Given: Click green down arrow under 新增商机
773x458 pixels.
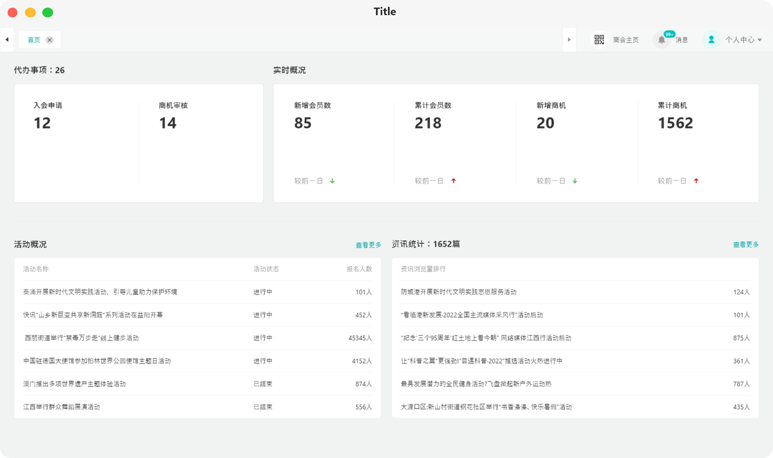Looking at the screenshot, I should (x=575, y=181).
